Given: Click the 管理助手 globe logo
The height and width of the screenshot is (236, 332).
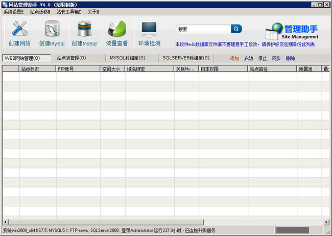Looking at the screenshot, I should click(277, 30).
